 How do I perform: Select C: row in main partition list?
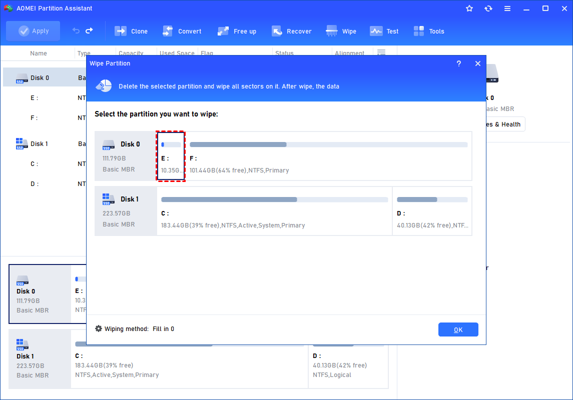point(45,164)
